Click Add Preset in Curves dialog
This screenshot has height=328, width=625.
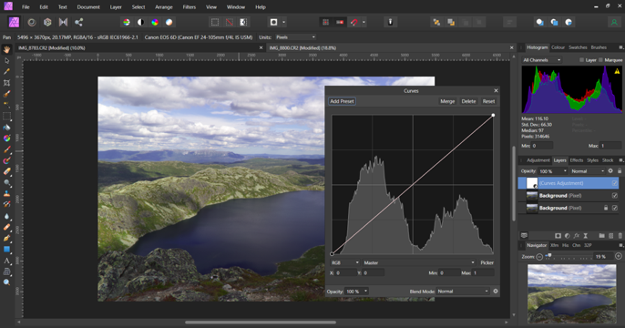342,101
